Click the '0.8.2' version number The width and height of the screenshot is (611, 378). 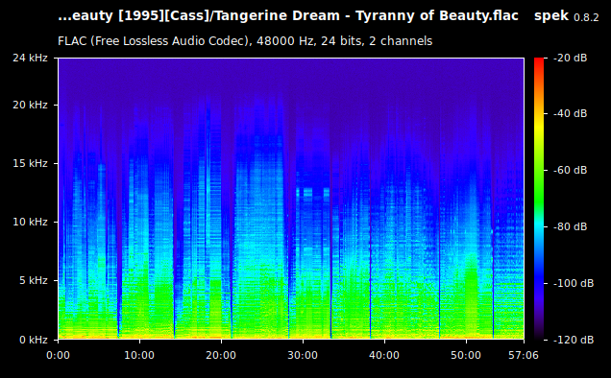coord(586,17)
